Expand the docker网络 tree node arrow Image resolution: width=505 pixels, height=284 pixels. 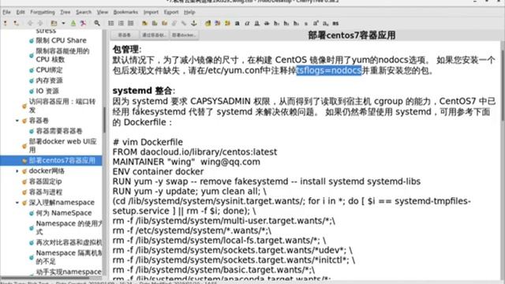coord(17,171)
